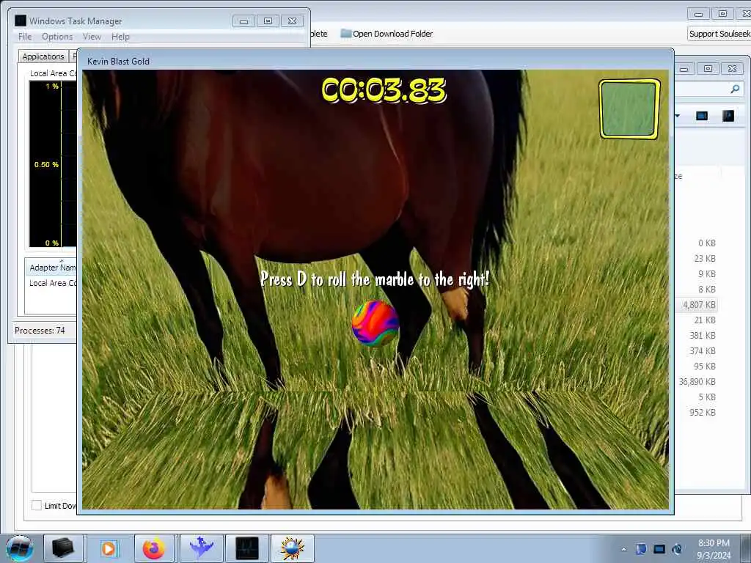Open the black box app on taskbar

(x=63, y=548)
